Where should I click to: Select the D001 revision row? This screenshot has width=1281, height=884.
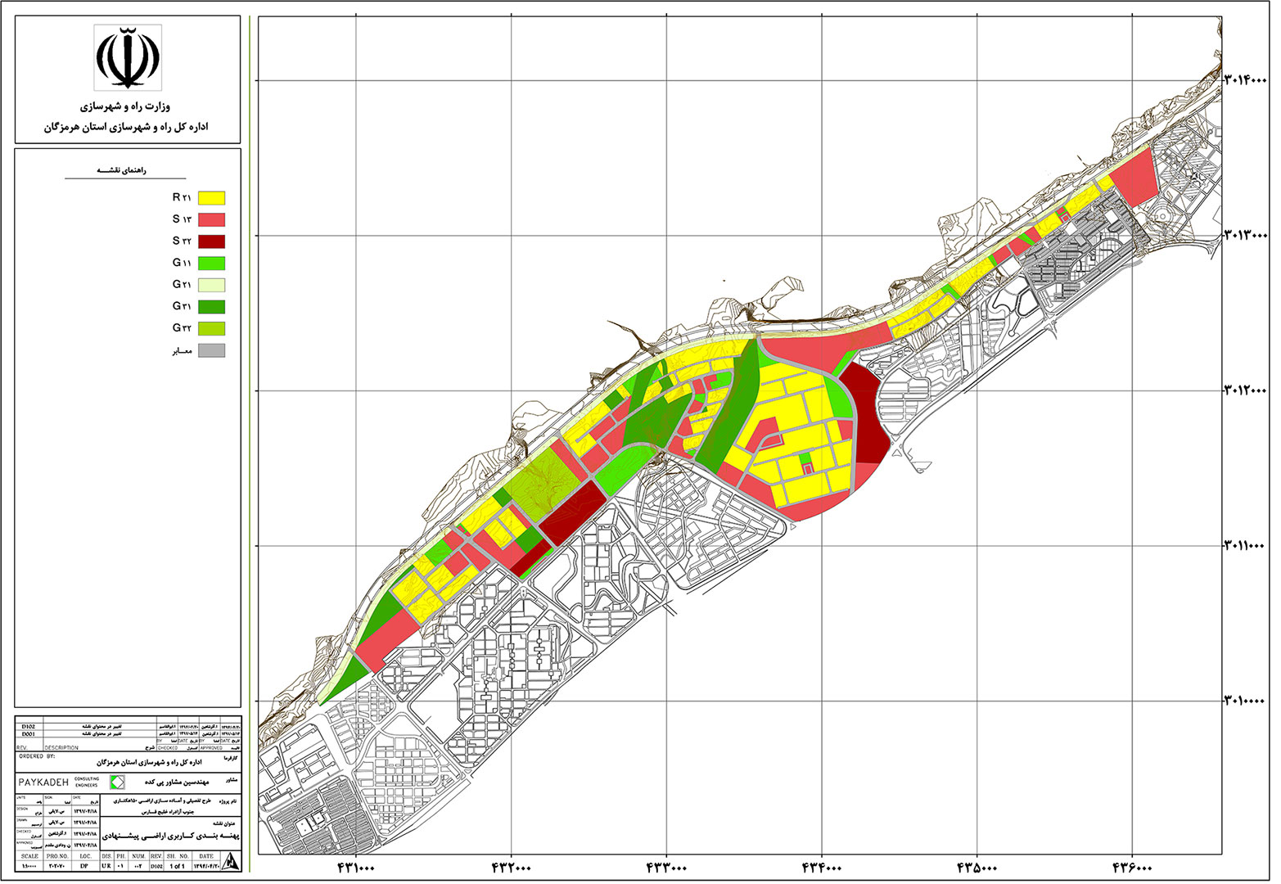point(29,735)
